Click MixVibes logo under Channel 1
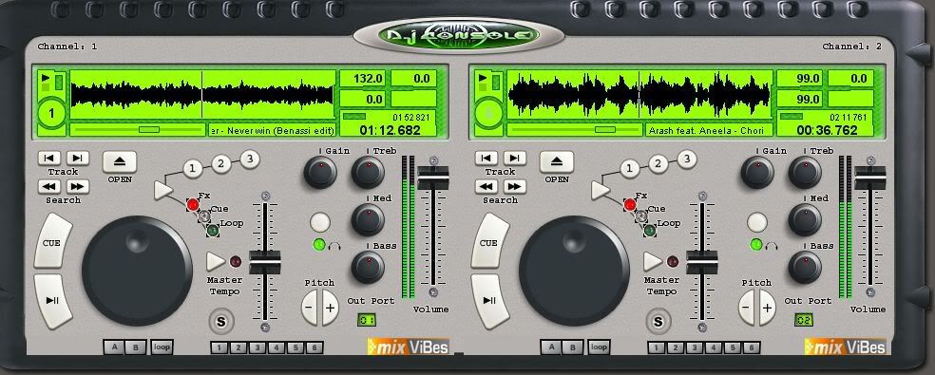935x375 pixels. (408, 347)
